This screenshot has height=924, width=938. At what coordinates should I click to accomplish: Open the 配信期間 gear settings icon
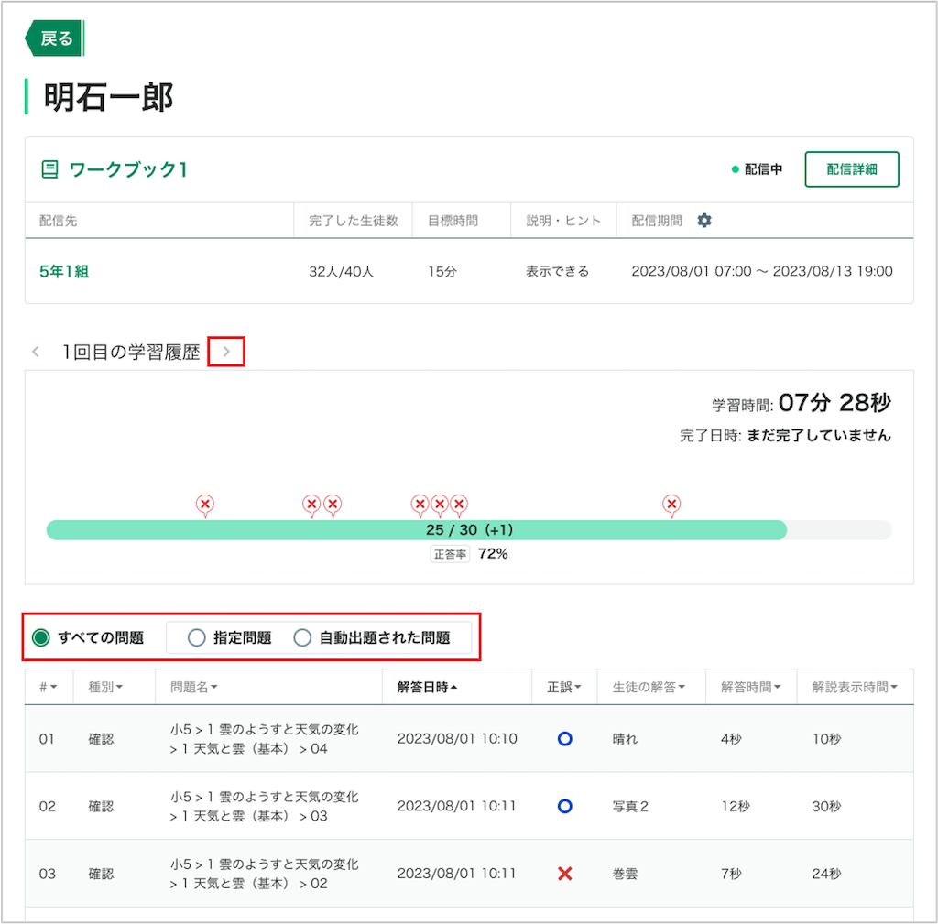(704, 221)
